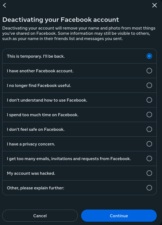Select 'This is temporary. I'll be back.' radio button
The image size is (162, 225).
tap(149, 56)
